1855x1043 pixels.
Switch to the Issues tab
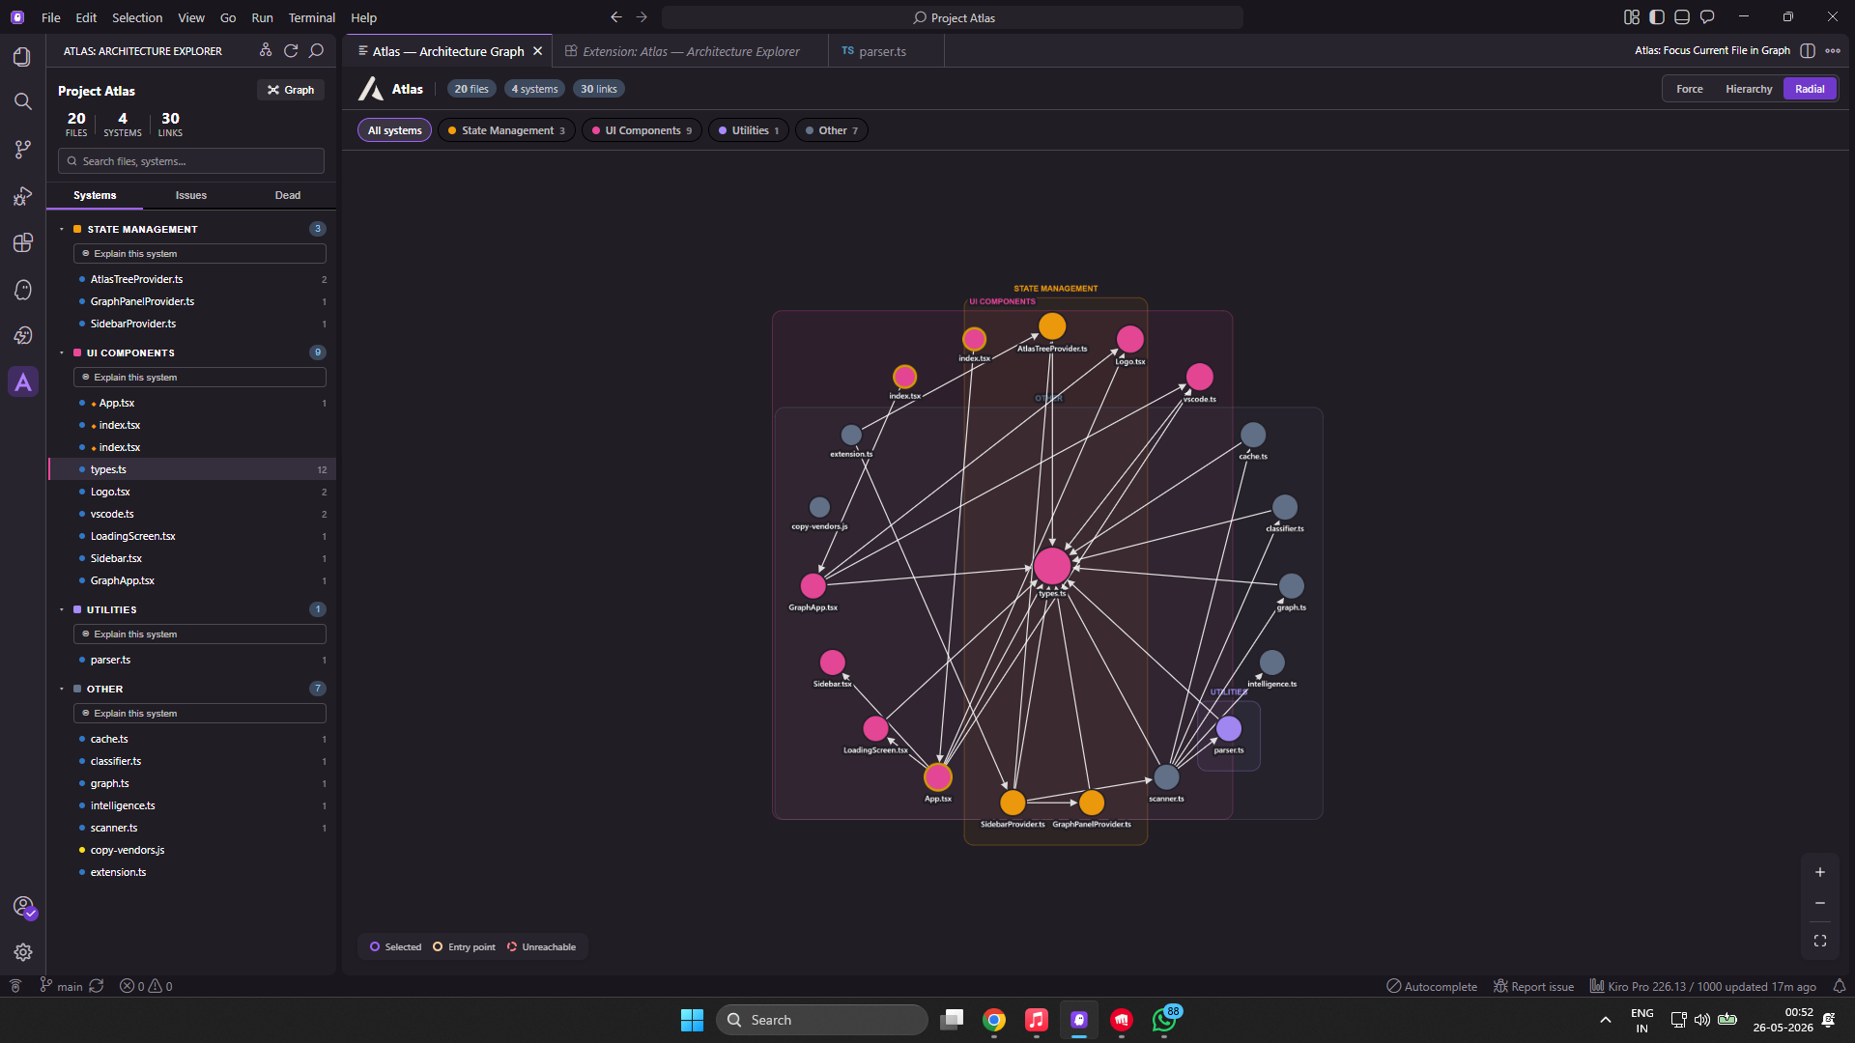(191, 195)
